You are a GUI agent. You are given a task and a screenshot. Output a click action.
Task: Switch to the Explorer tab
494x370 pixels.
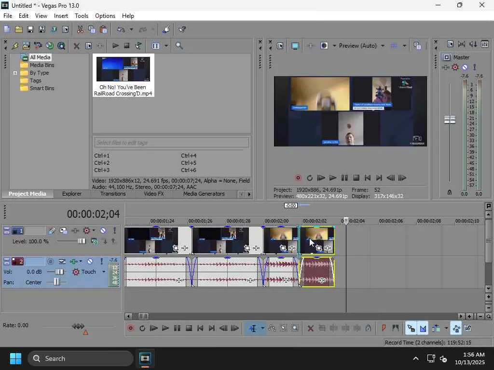(x=72, y=194)
